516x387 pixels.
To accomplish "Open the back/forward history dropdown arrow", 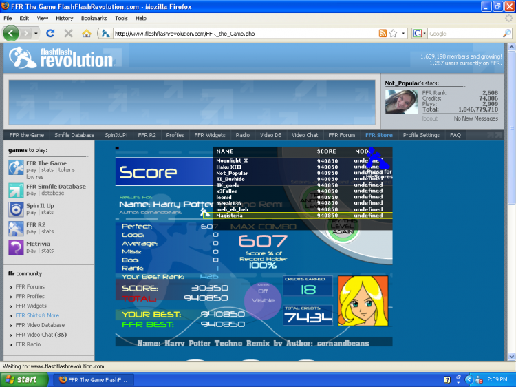I will click(36, 33).
